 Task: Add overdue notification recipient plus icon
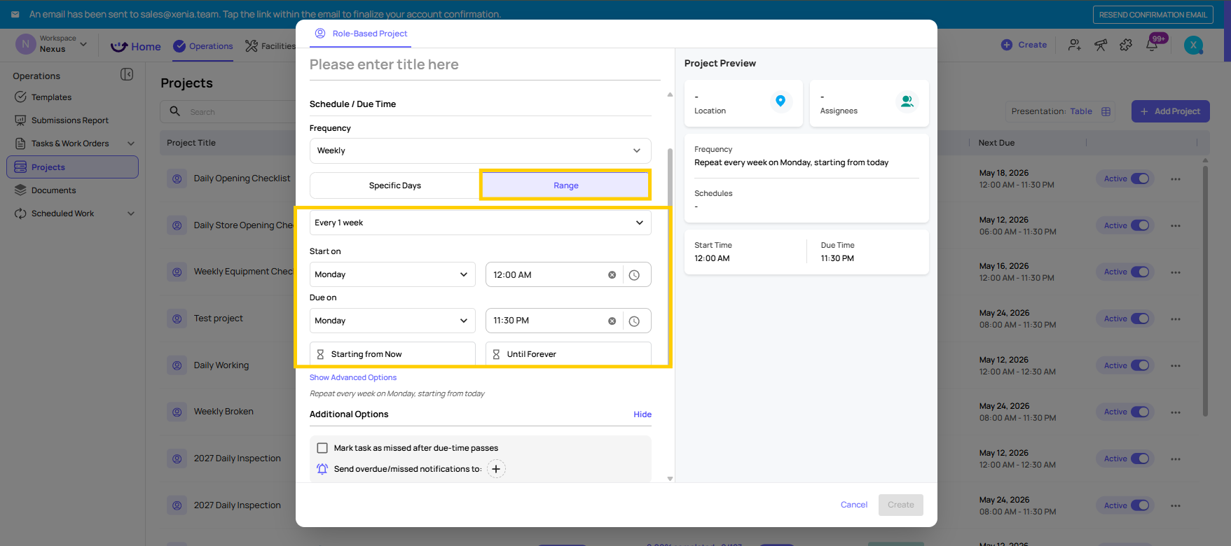[496, 469]
